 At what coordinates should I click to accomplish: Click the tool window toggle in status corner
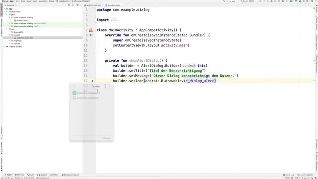tap(1, 178)
